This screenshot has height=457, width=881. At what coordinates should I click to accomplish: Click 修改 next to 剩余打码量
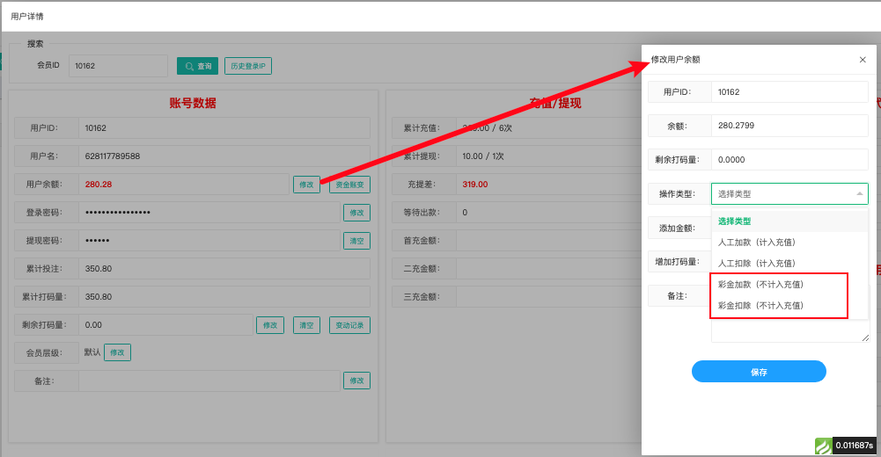coord(270,325)
